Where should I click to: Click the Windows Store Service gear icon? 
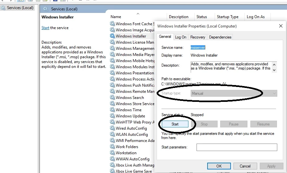pyautogui.click(x=113, y=103)
